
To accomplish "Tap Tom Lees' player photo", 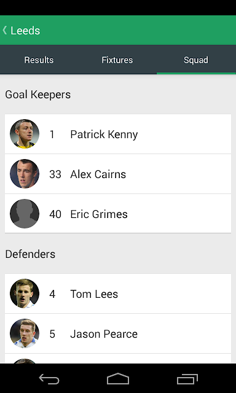I will click(x=25, y=294).
